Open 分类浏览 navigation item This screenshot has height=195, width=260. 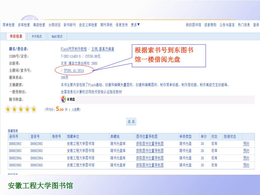54,25
